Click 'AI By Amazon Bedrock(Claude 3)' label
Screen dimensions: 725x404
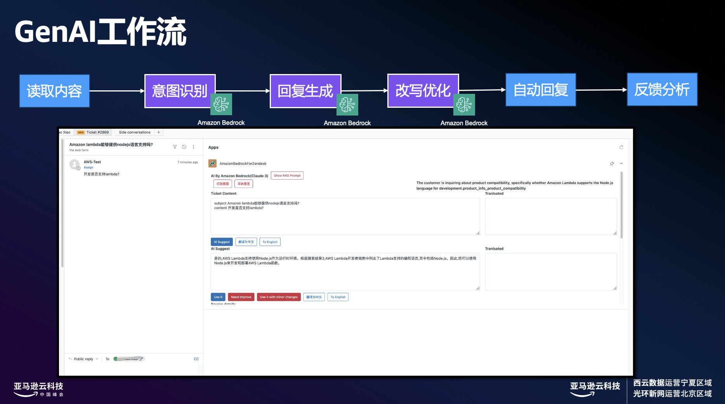(239, 176)
